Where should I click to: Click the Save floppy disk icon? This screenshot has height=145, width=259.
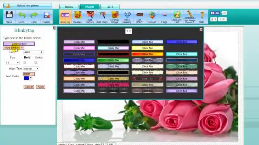(x=9, y=17)
